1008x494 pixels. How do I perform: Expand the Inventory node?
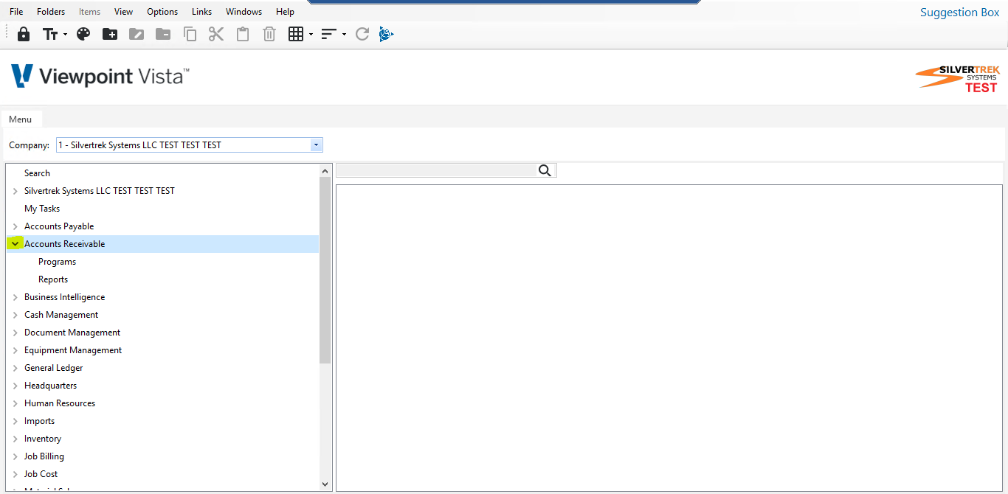click(15, 439)
